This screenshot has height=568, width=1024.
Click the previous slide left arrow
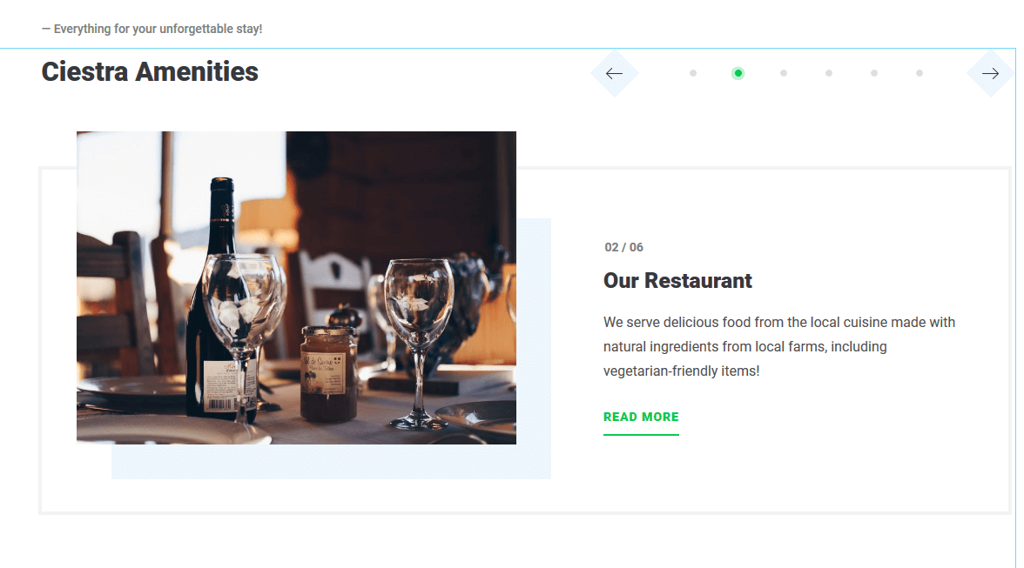point(614,74)
